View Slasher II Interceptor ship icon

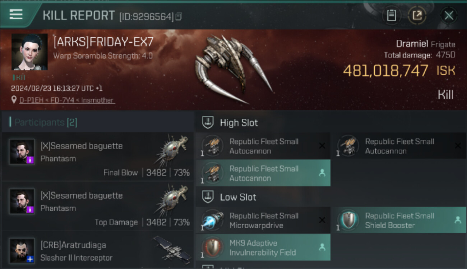click(x=172, y=248)
